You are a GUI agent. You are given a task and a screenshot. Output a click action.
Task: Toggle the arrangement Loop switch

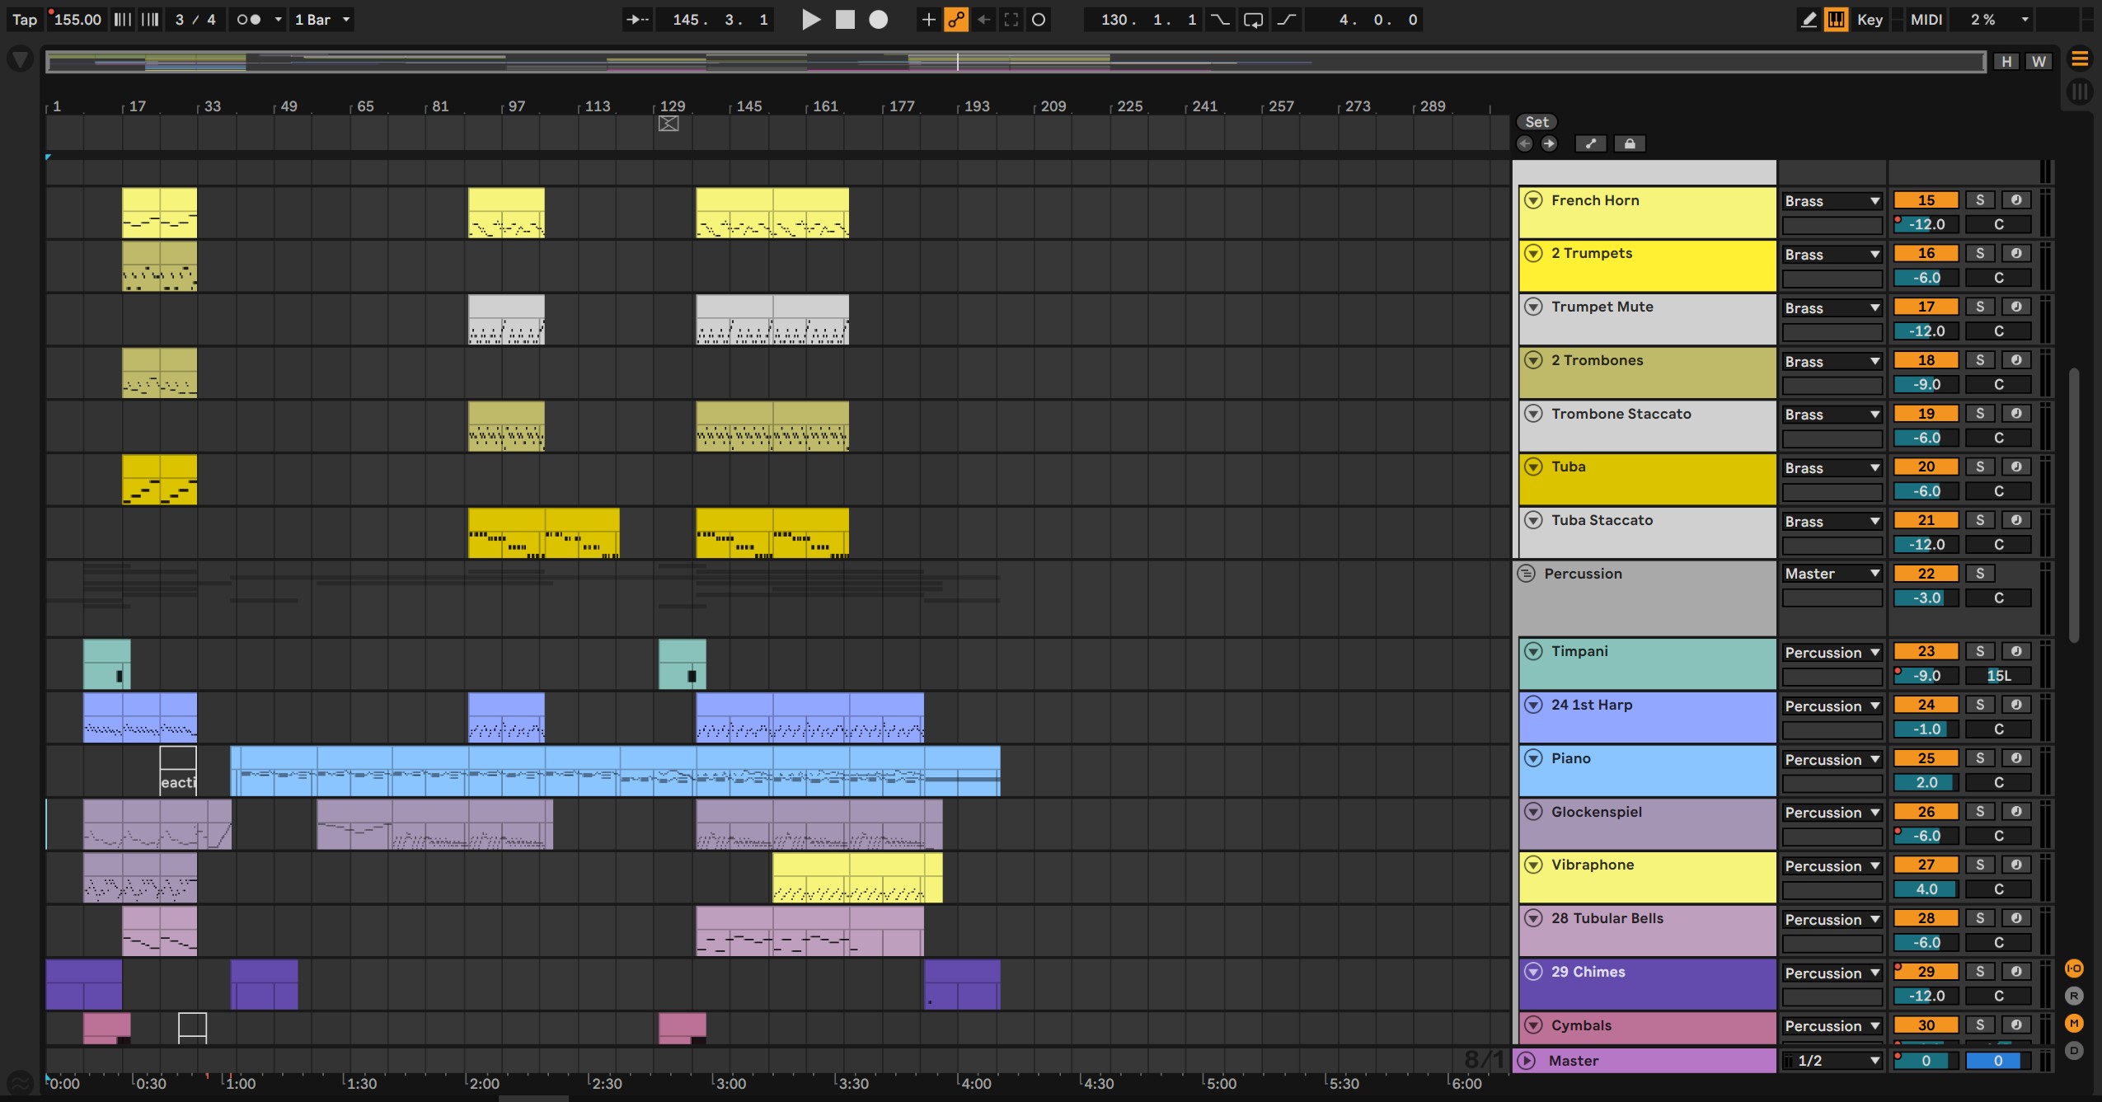(1252, 20)
